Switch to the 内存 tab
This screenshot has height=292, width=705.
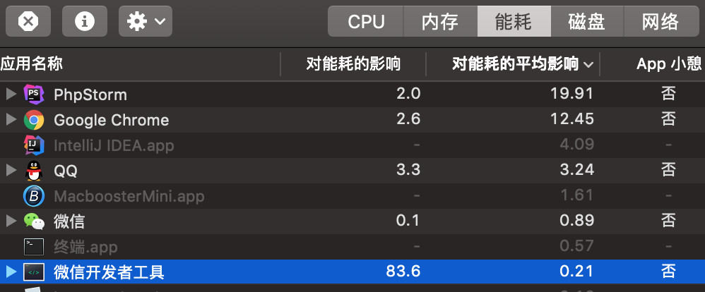pos(440,22)
